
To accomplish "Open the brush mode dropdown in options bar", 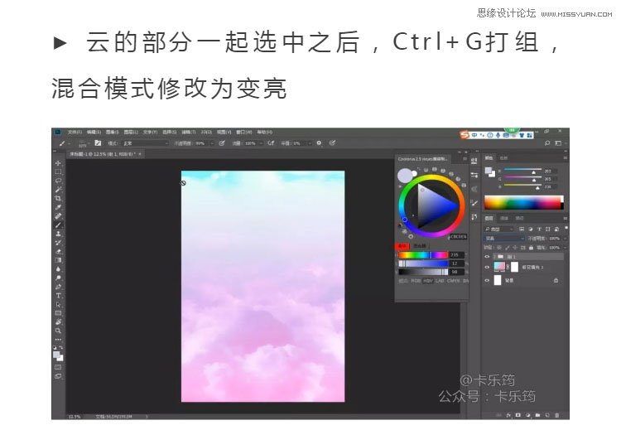I will pos(132,143).
